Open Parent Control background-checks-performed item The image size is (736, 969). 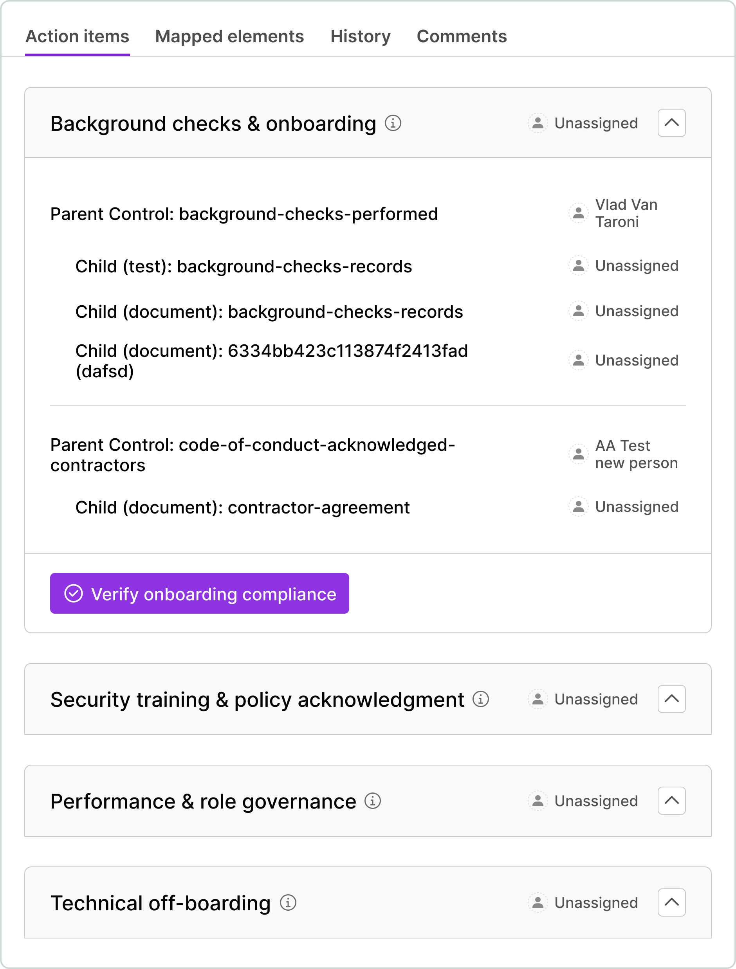(x=244, y=214)
